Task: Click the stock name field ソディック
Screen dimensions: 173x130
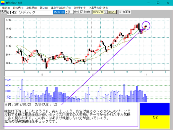Action: 36,12
